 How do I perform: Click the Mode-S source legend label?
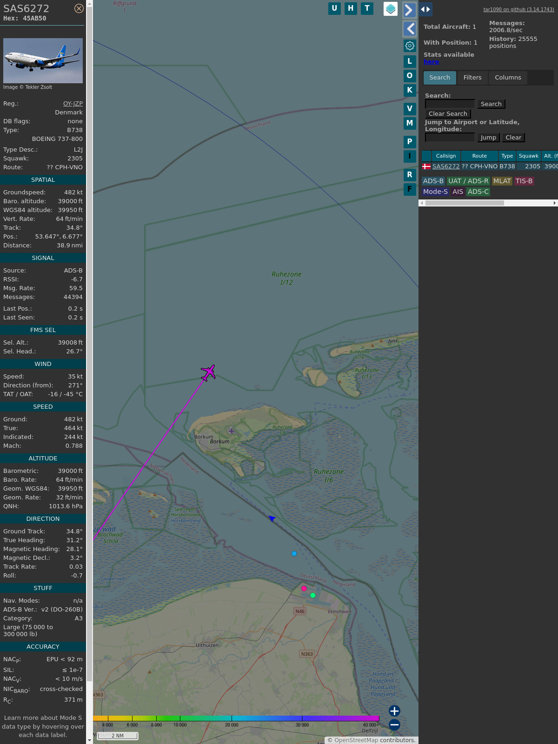pos(436,192)
